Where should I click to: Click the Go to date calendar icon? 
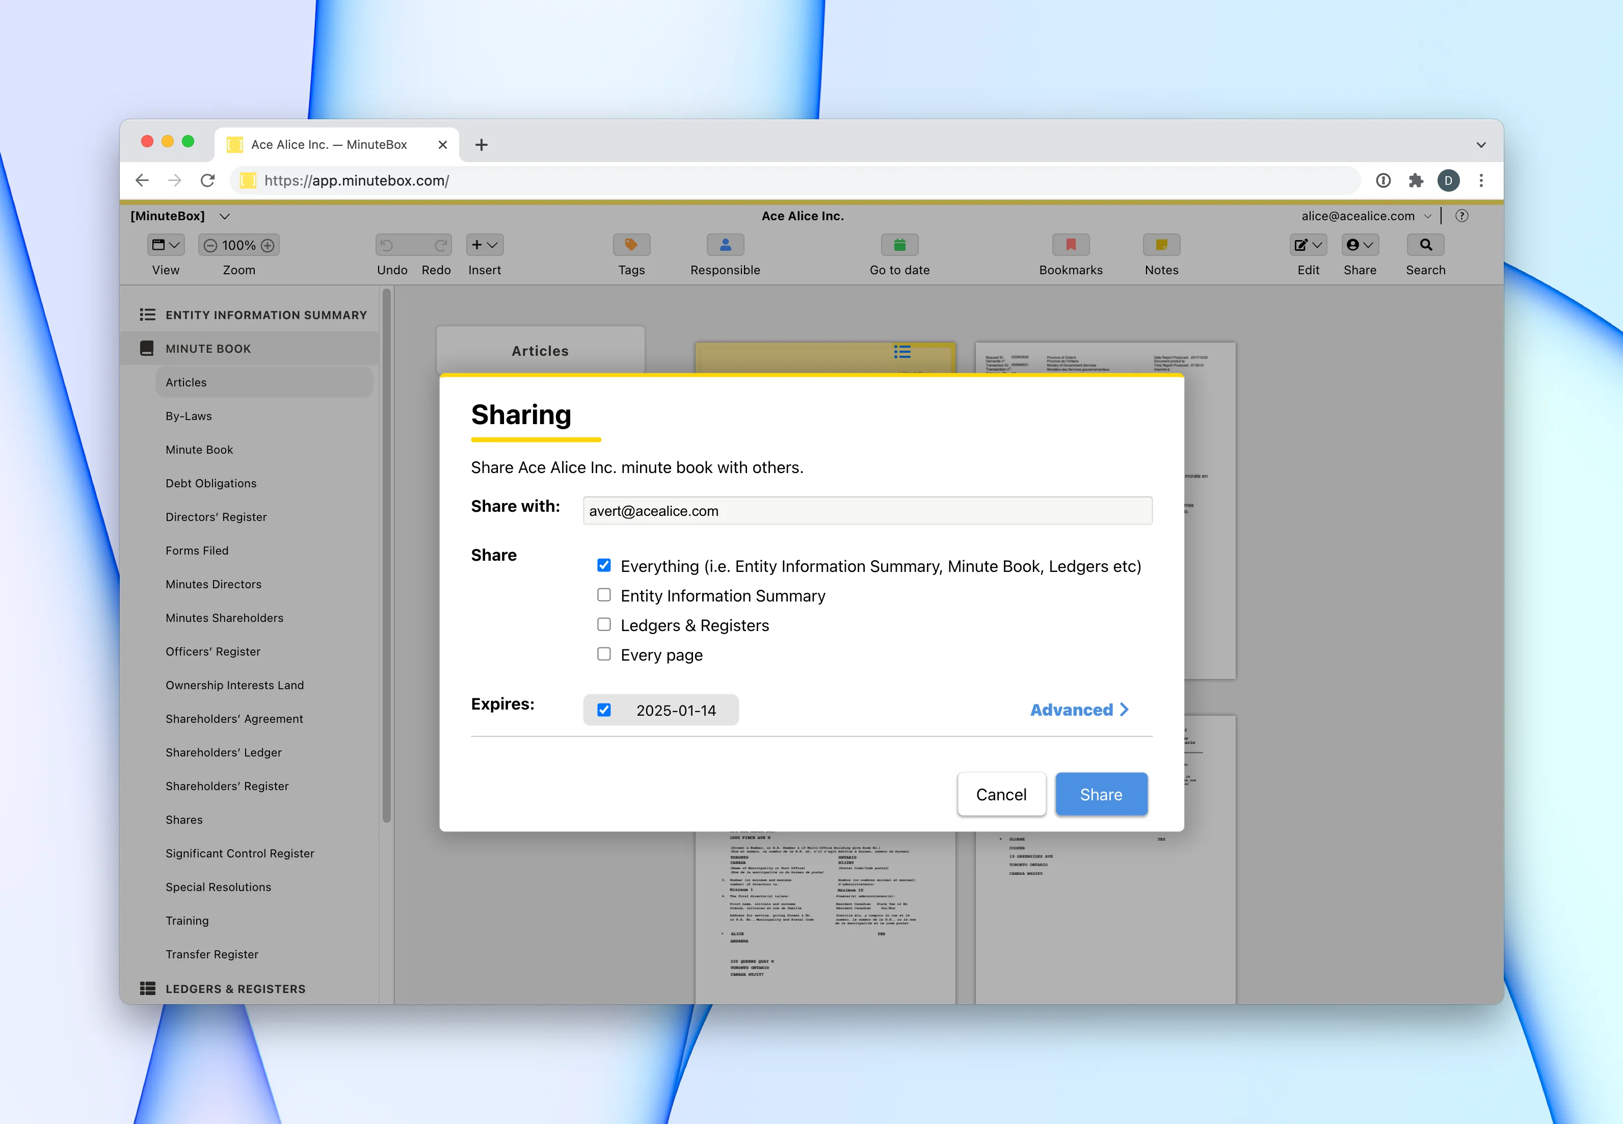coord(899,245)
